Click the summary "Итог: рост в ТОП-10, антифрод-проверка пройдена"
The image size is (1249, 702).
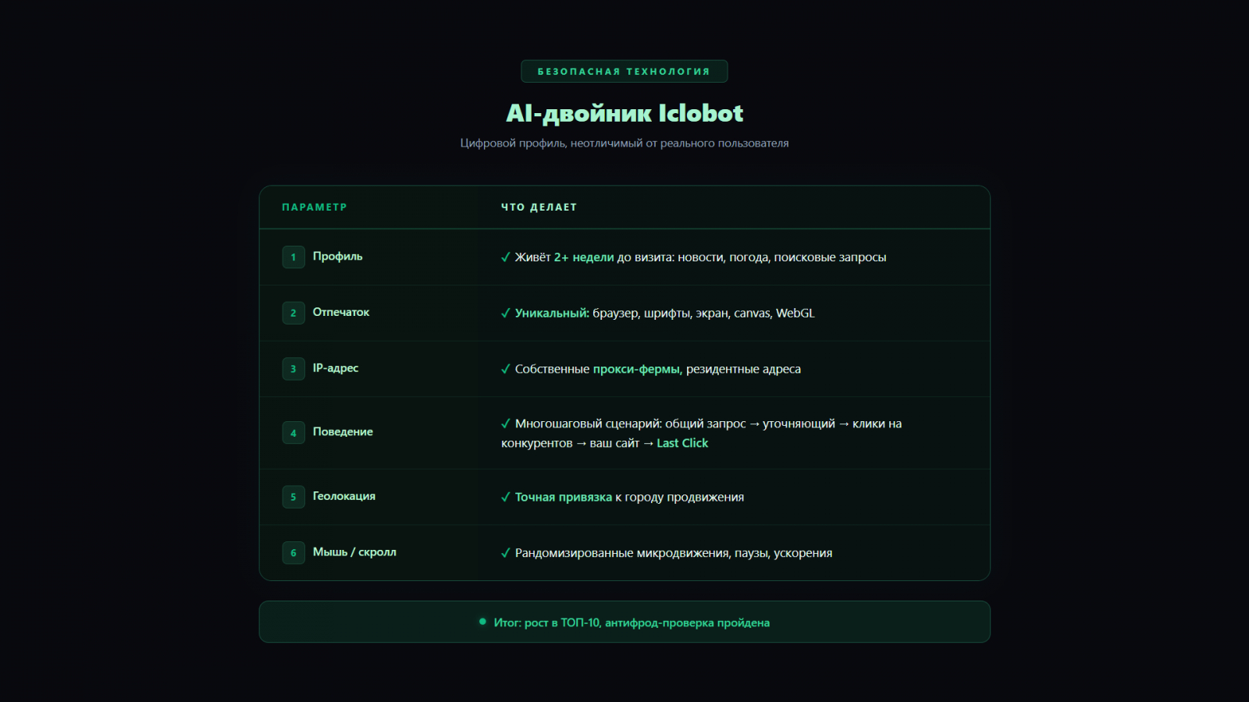(x=632, y=622)
